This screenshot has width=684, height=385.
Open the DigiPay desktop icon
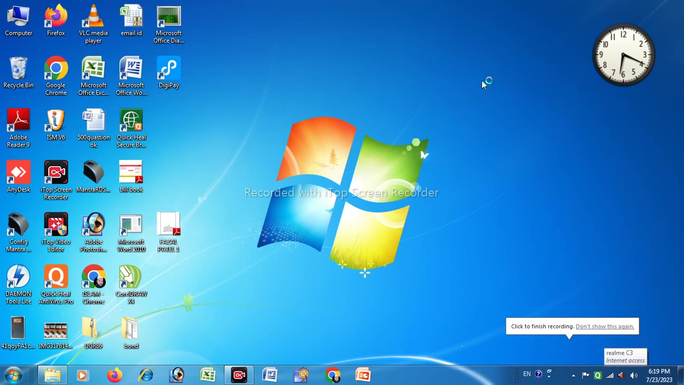(168, 73)
